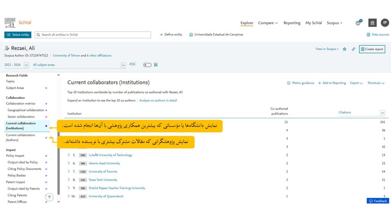Click the 6 other affiliations link

coord(99,56)
